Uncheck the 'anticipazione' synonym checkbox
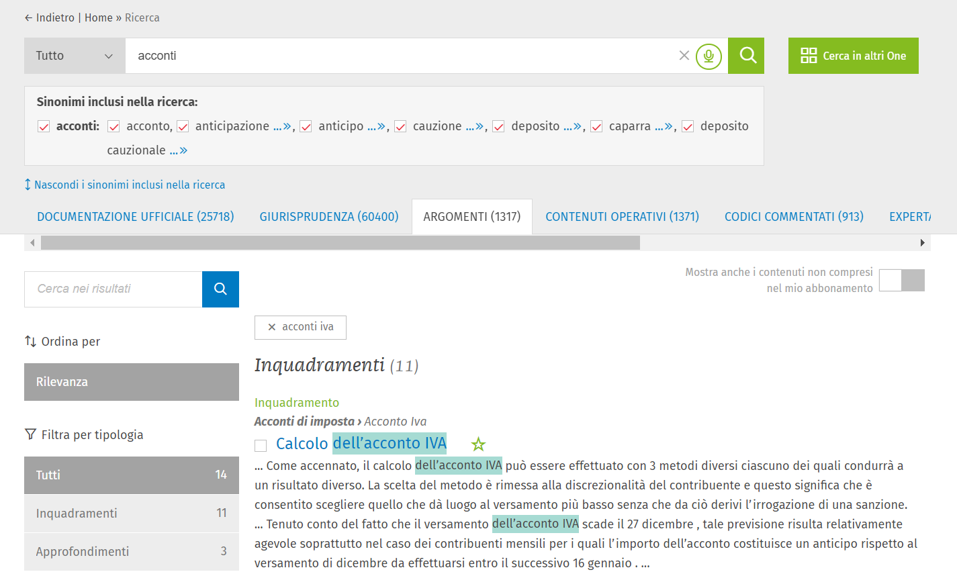 click(183, 127)
